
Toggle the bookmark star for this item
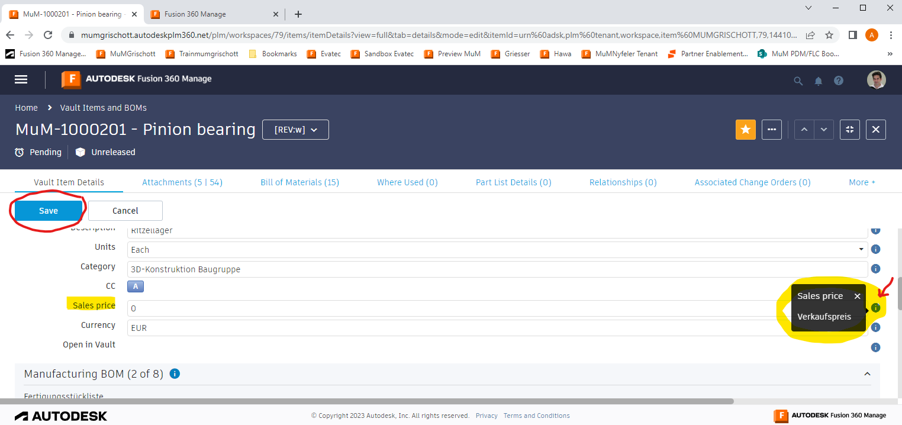(x=746, y=130)
